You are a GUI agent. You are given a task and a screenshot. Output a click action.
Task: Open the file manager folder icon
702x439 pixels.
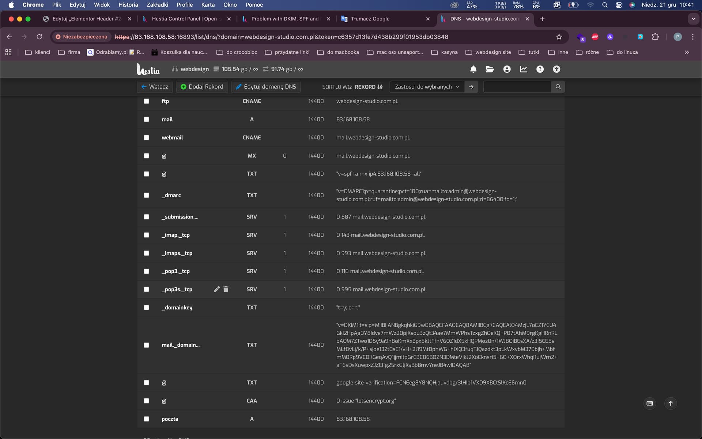pos(490,69)
